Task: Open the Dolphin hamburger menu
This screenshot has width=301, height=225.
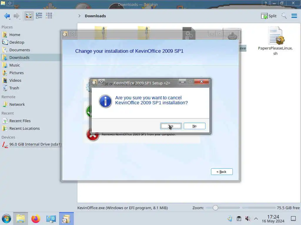Action: pyautogui.click(x=294, y=16)
